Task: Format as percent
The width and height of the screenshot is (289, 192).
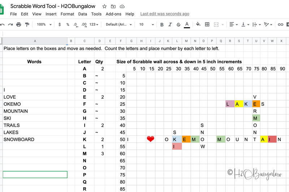Action: [x=68, y=24]
